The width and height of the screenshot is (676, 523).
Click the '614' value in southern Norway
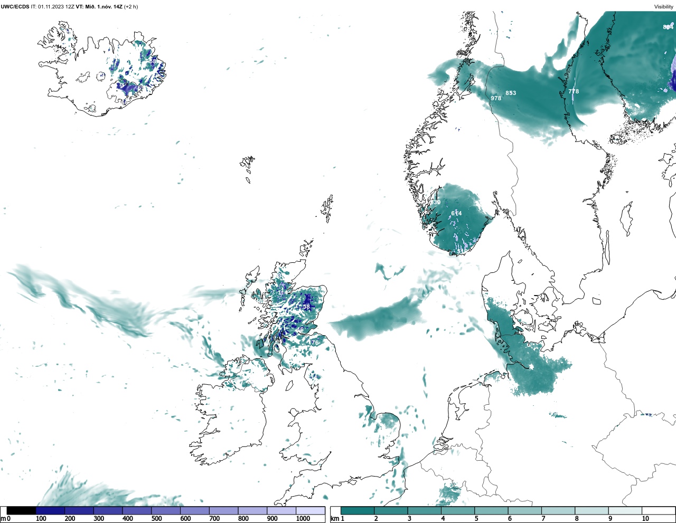(456, 213)
